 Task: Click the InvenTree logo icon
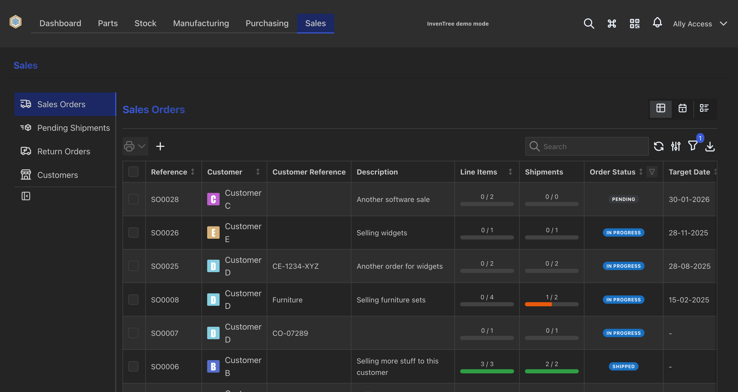click(16, 22)
